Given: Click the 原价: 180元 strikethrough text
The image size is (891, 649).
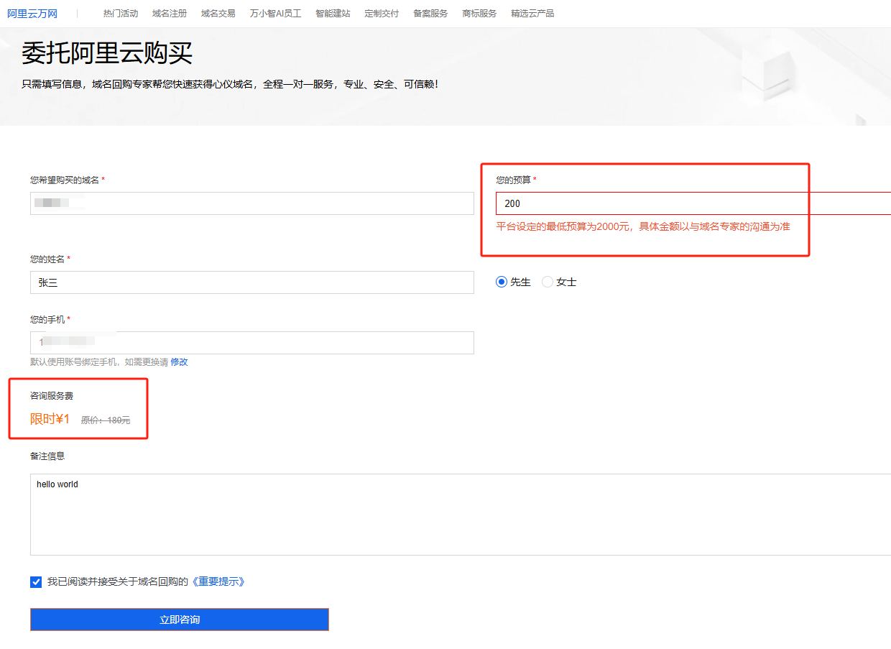Looking at the screenshot, I should 106,420.
